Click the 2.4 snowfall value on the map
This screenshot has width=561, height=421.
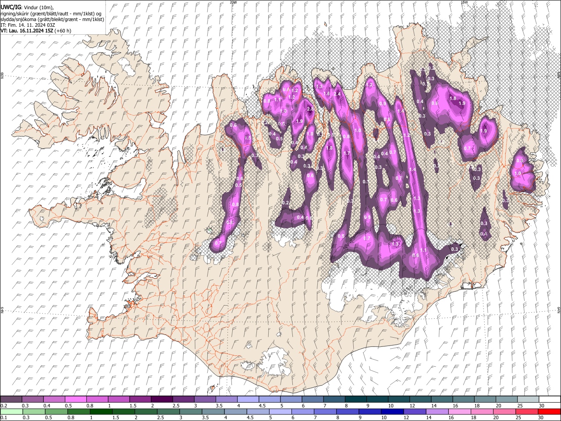click(337, 94)
